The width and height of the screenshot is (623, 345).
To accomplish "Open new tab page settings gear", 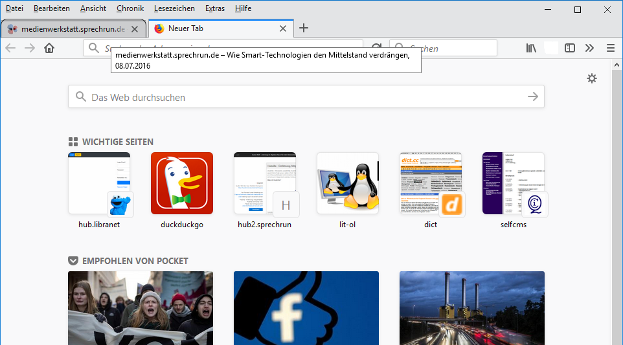I will [x=591, y=78].
